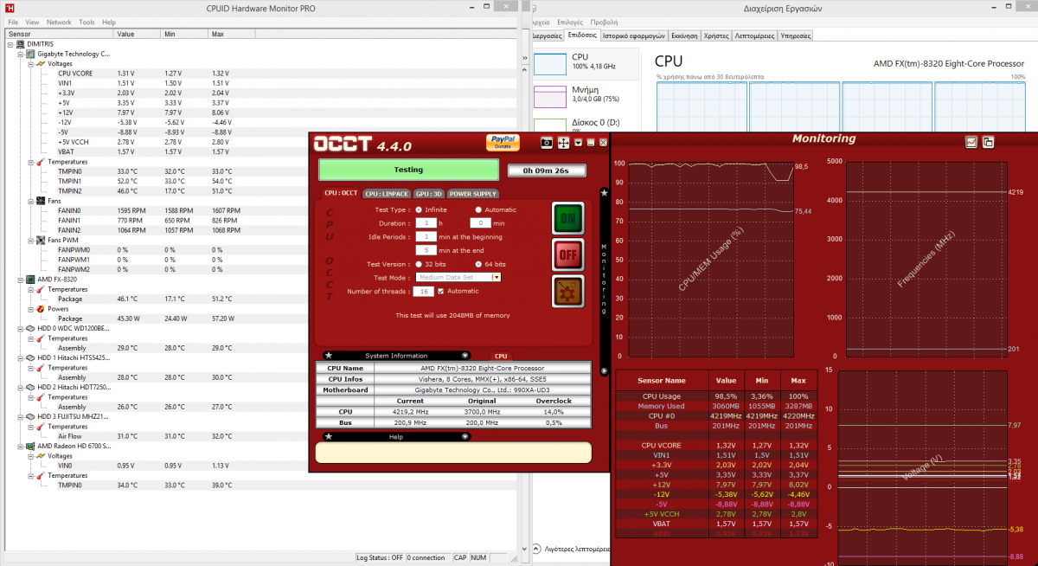Click the idle minutes at the beginning field
This screenshot has width=1038, height=566.
pos(426,236)
